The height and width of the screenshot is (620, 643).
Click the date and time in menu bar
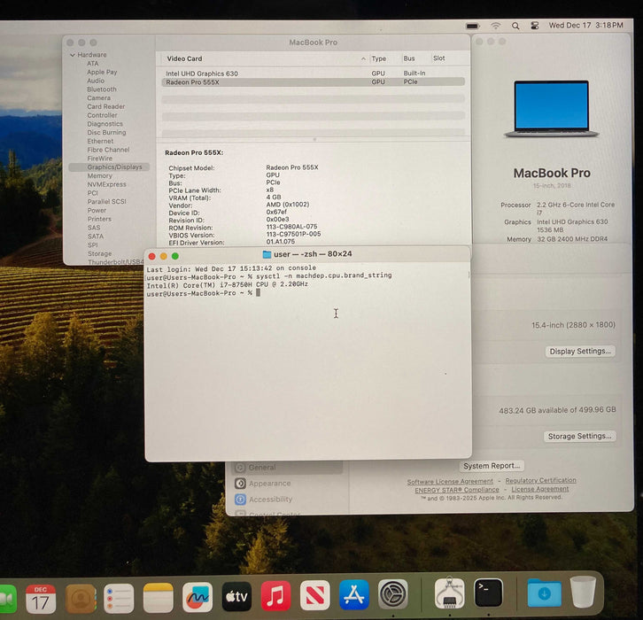click(x=586, y=26)
